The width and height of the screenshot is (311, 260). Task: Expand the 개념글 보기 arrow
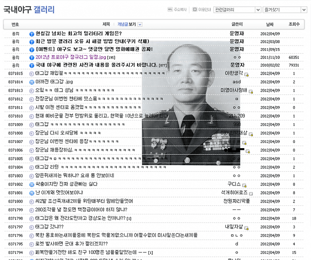coord(140,25)
